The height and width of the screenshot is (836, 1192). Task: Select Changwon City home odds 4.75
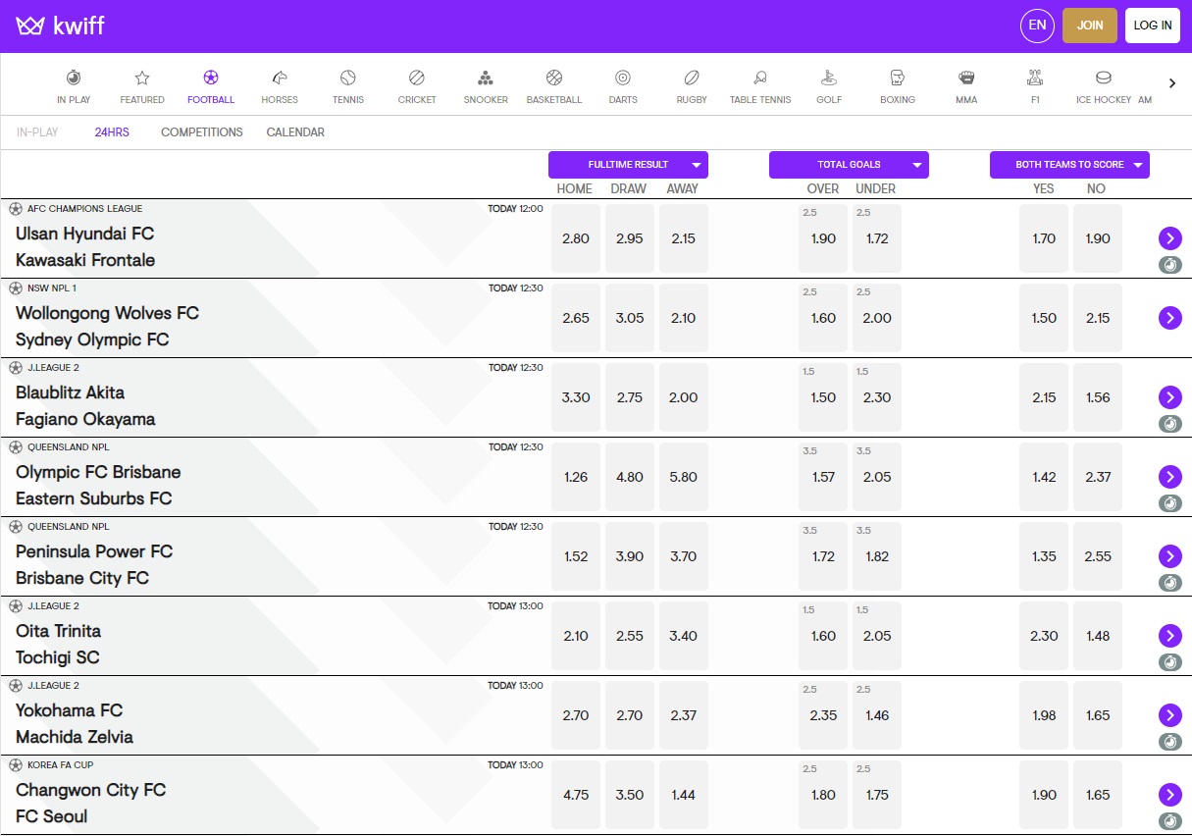coord(576,795)
